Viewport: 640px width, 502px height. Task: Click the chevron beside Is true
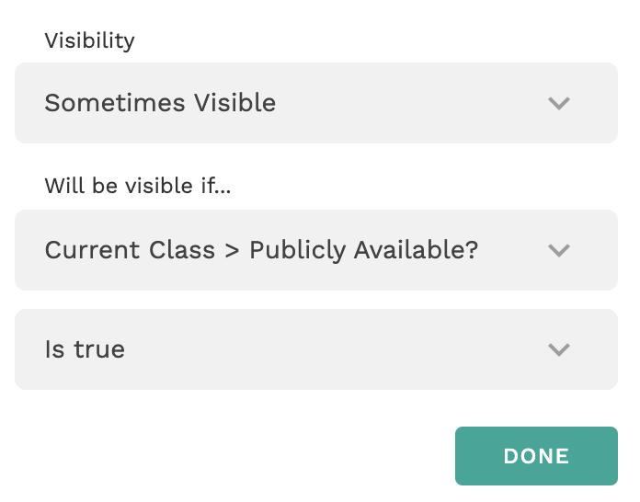559,349
